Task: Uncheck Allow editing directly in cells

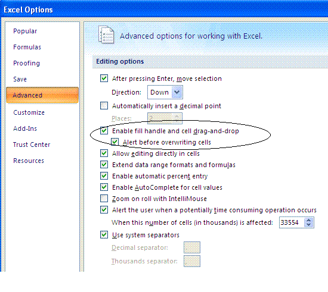Action: click(x=104, y=153)
